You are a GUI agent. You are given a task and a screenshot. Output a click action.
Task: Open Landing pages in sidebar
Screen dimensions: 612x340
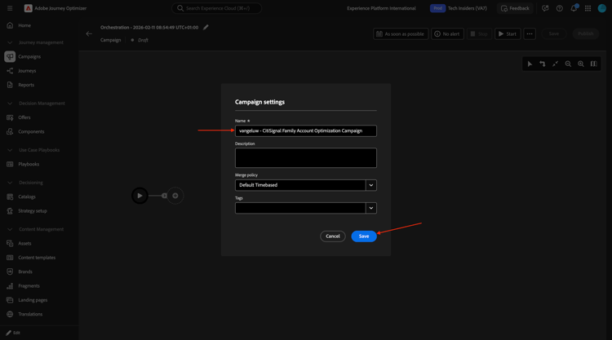tap(33, 300)
